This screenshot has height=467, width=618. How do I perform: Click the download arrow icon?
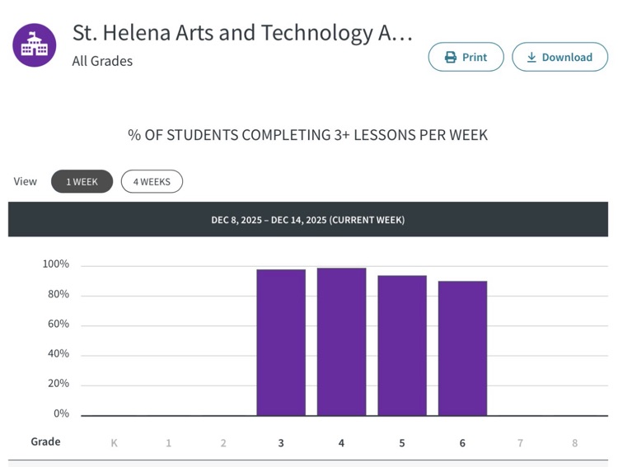pyautogui.click(x=531, y=58)
